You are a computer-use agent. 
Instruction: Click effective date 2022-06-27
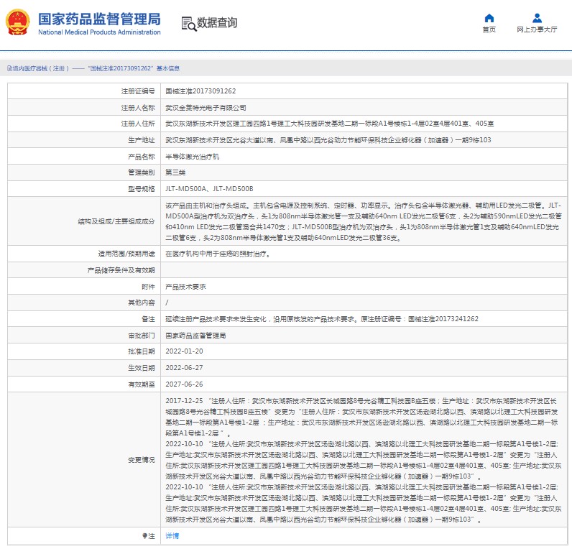184,368
